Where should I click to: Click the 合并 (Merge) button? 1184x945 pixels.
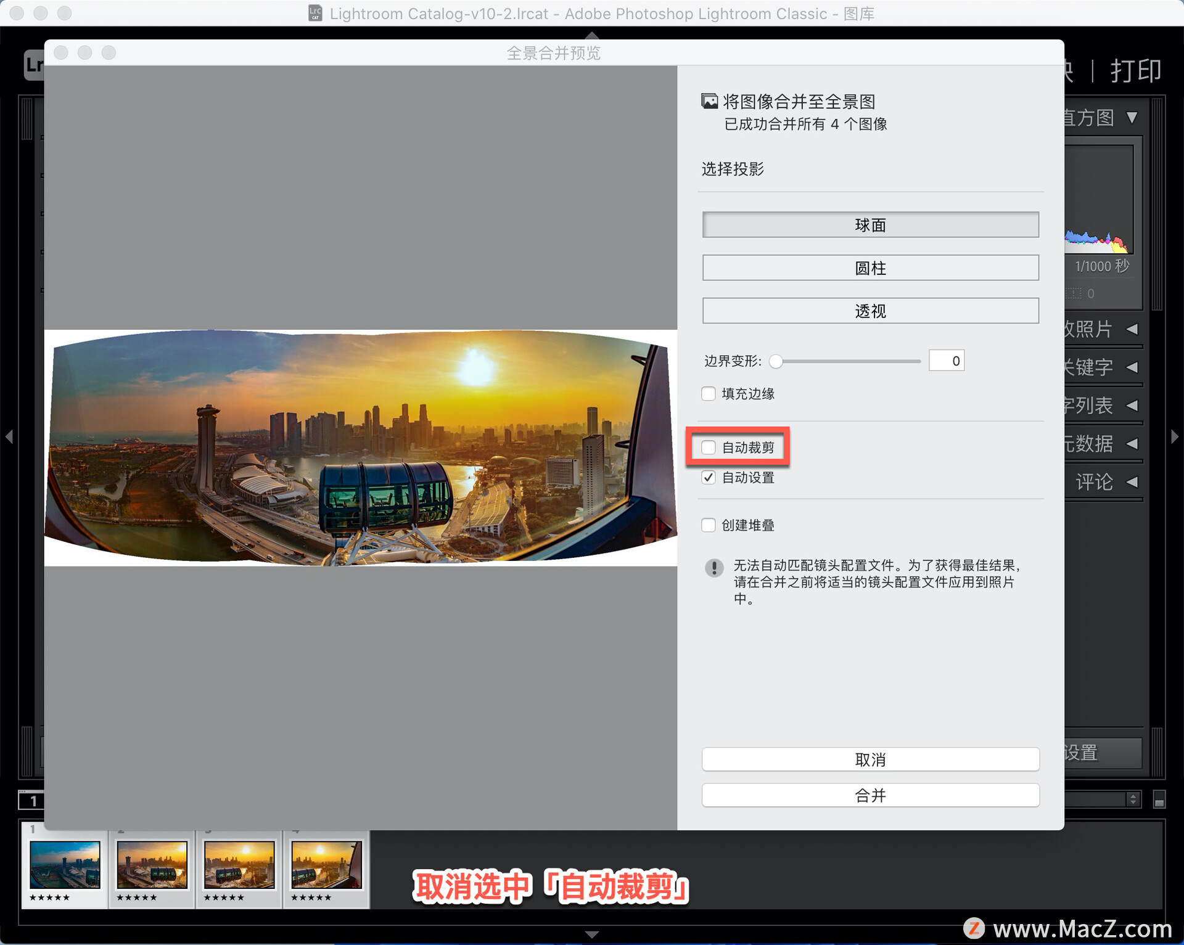click(870, 795)
